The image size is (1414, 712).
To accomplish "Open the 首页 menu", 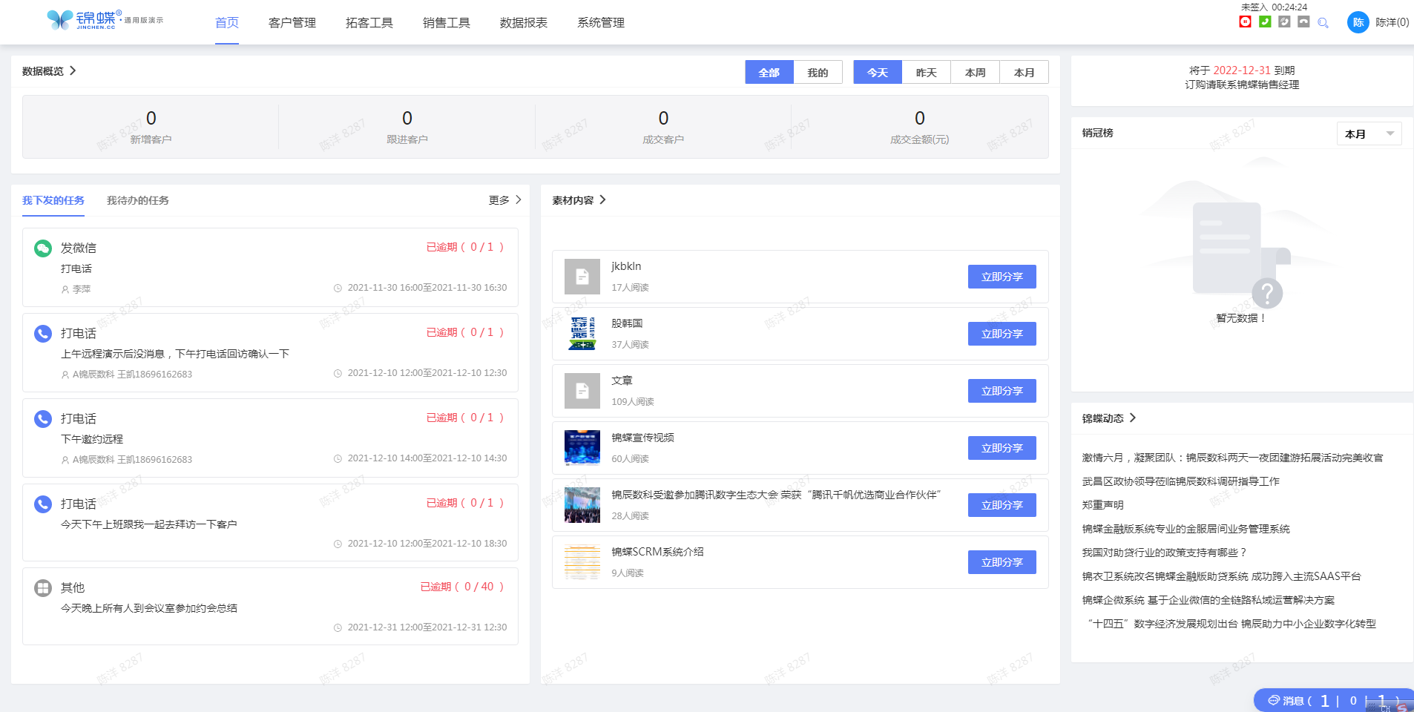I will pyautogui.click(x=227, y=22).
